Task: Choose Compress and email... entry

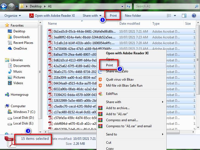Action: pyautogui.click(x=132, y=120)
